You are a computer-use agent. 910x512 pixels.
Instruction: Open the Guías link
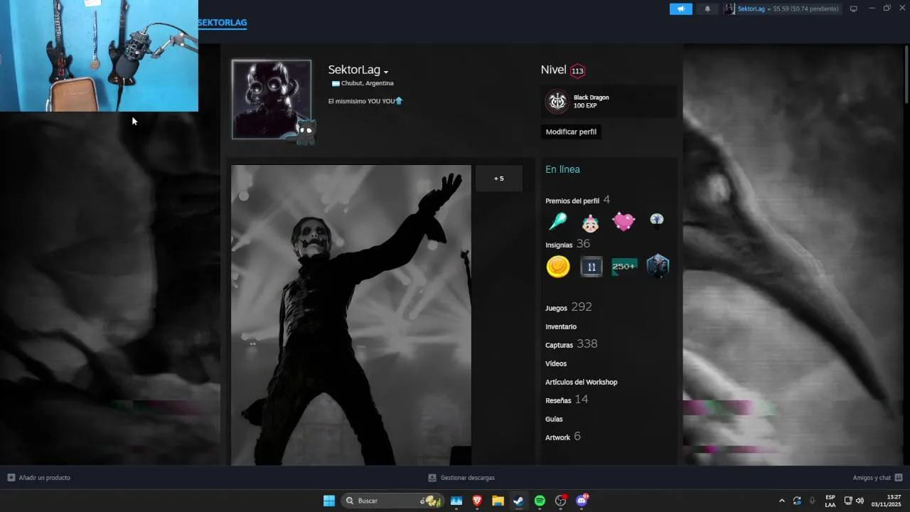pos(554,419)
